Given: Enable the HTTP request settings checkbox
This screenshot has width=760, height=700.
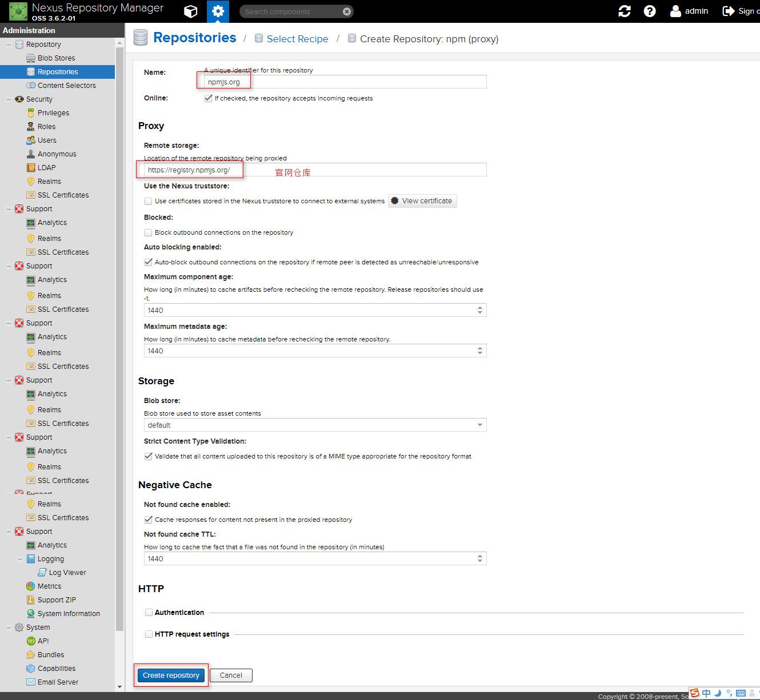Looking at the screenshot, I should pos(149,634).
